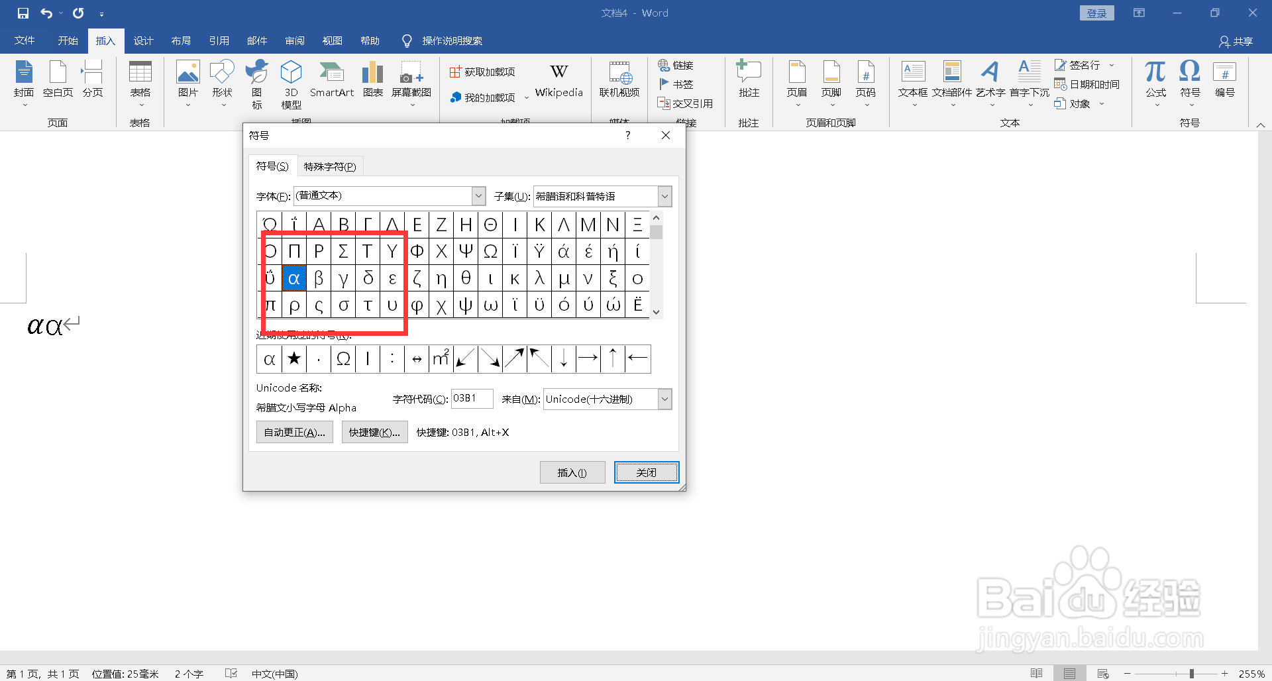This screenshot has width=1272, height=681.
Task: Insert a Cover page (封面)
Action: (24, 83)
